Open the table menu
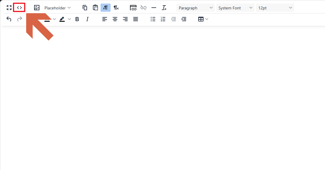The height and width of the screenshot is (170, 325). click(203, 19)
